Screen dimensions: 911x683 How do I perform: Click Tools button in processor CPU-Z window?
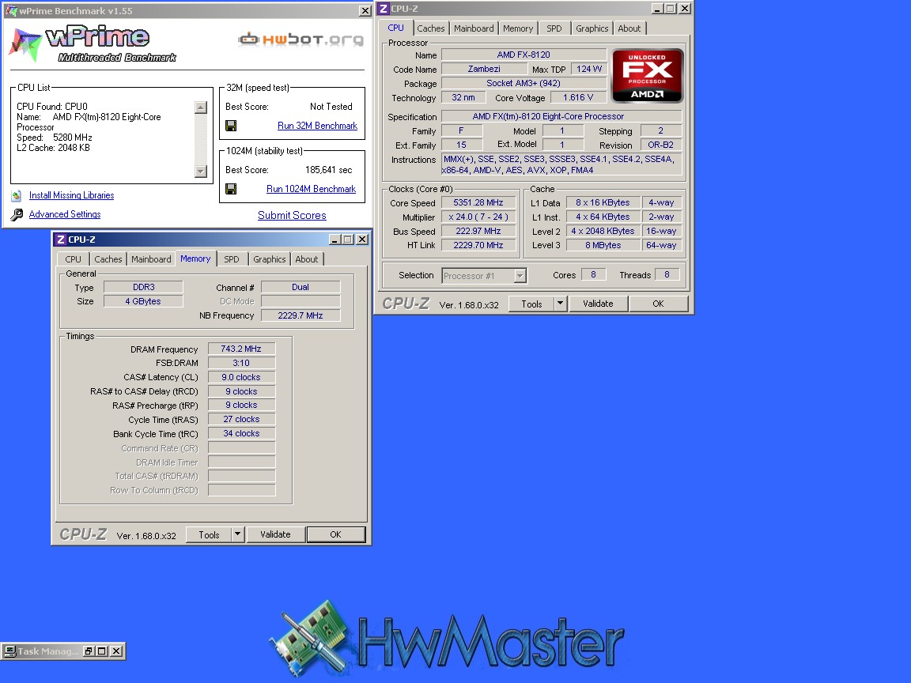point(531,304)
